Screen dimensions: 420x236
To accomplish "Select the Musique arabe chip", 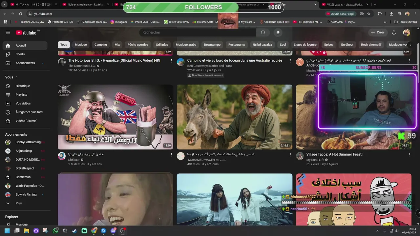I will tap(186, 45).
